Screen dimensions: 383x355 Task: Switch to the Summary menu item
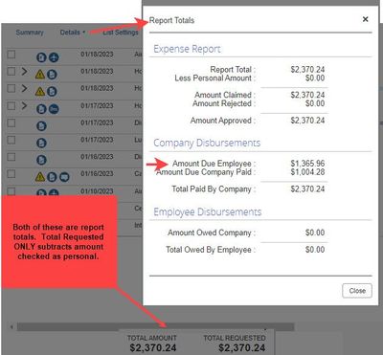pyautogui.click(x=30, y=33)
